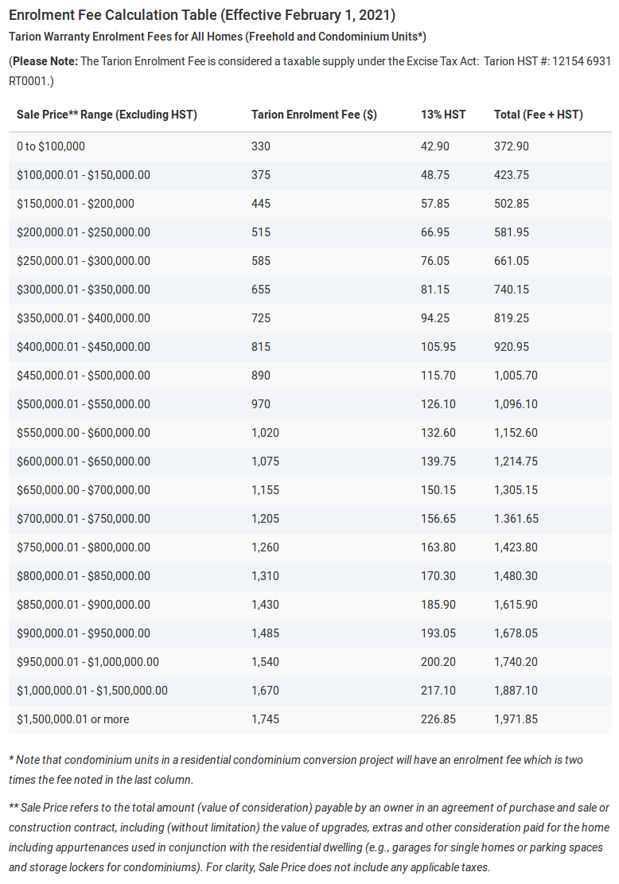
Task: Select the "$200,000.01 - $250,000.00" range cell
Action: point(84,232)
